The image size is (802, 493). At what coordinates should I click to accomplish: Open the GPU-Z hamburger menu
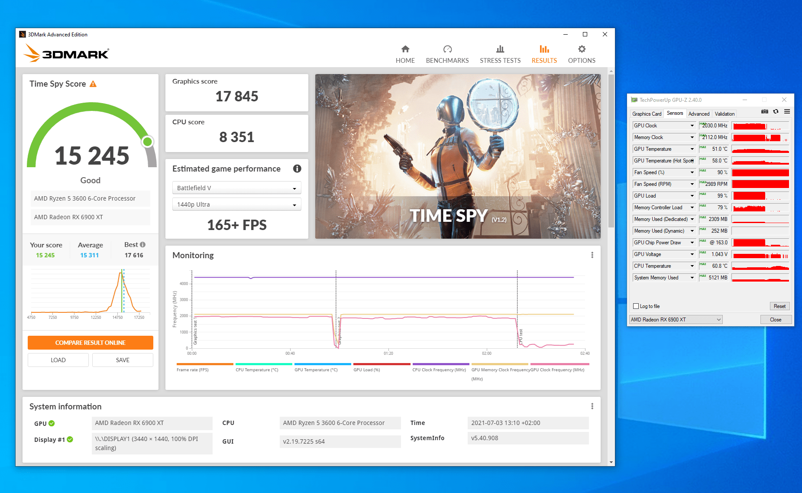787,112
